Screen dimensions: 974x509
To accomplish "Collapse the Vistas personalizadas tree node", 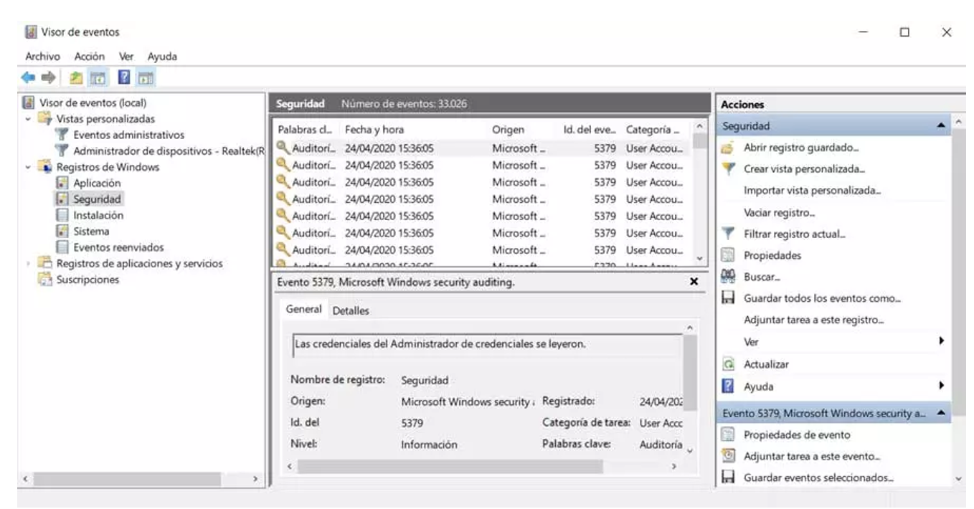I will [x=28, y=119].
